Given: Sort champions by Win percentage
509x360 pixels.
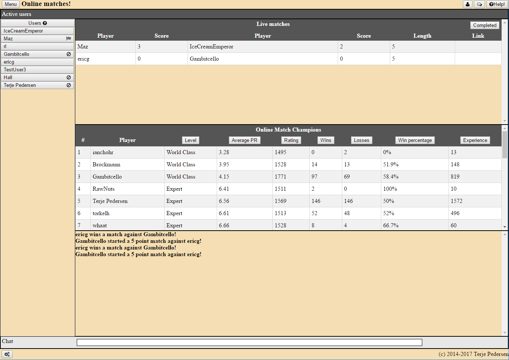Looking at the screenshot, I should [415, 140].
